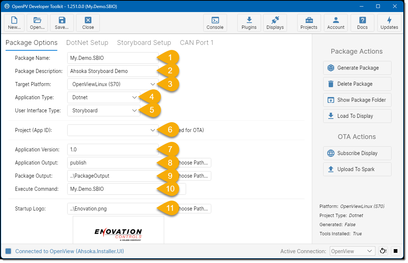This screenshot has height=263, width=408.
Task: Switch to the Package Options tab
Action: click(31, 43)
